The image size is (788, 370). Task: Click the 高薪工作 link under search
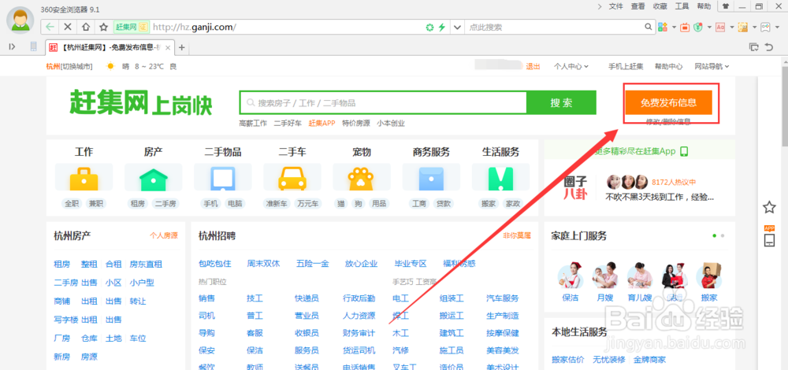click(x=253, y=124)
